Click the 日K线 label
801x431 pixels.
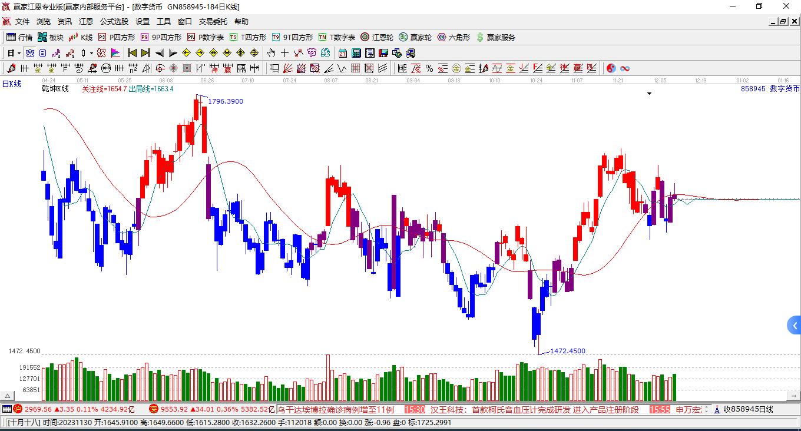point(11,84)
